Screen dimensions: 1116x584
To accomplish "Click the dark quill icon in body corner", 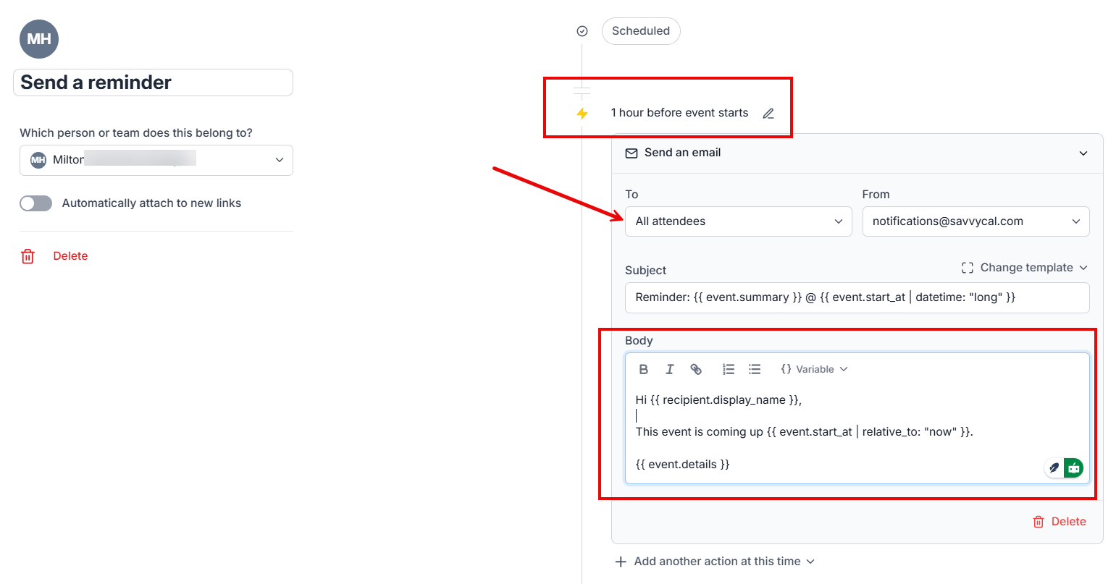I will coord(1054,467).
